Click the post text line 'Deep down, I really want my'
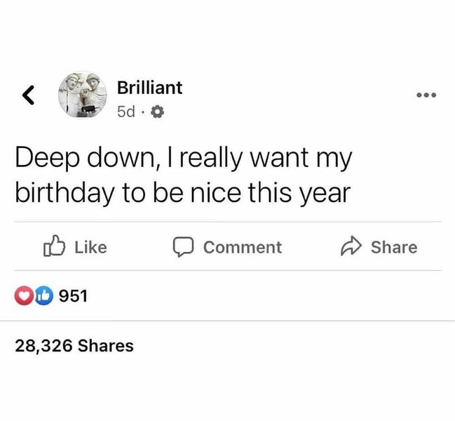The height and width of the screenshot is (421, 455). tap(184, 159)
